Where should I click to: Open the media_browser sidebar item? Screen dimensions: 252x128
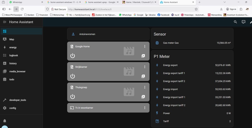(x=21, y=71)
